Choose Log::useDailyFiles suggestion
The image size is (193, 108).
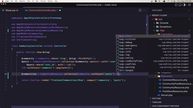153,61
